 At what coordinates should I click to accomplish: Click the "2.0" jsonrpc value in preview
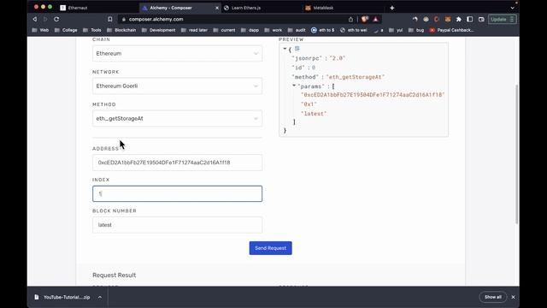tap(337, 58)
